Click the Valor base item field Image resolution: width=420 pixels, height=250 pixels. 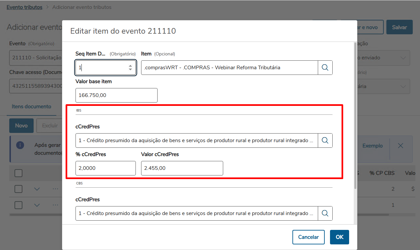(116, 95)
